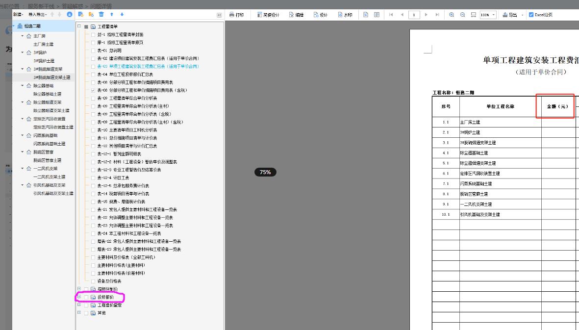Open the 设计 design tool
The height and width of the screenshot is (330, 579).
(321, 15)
